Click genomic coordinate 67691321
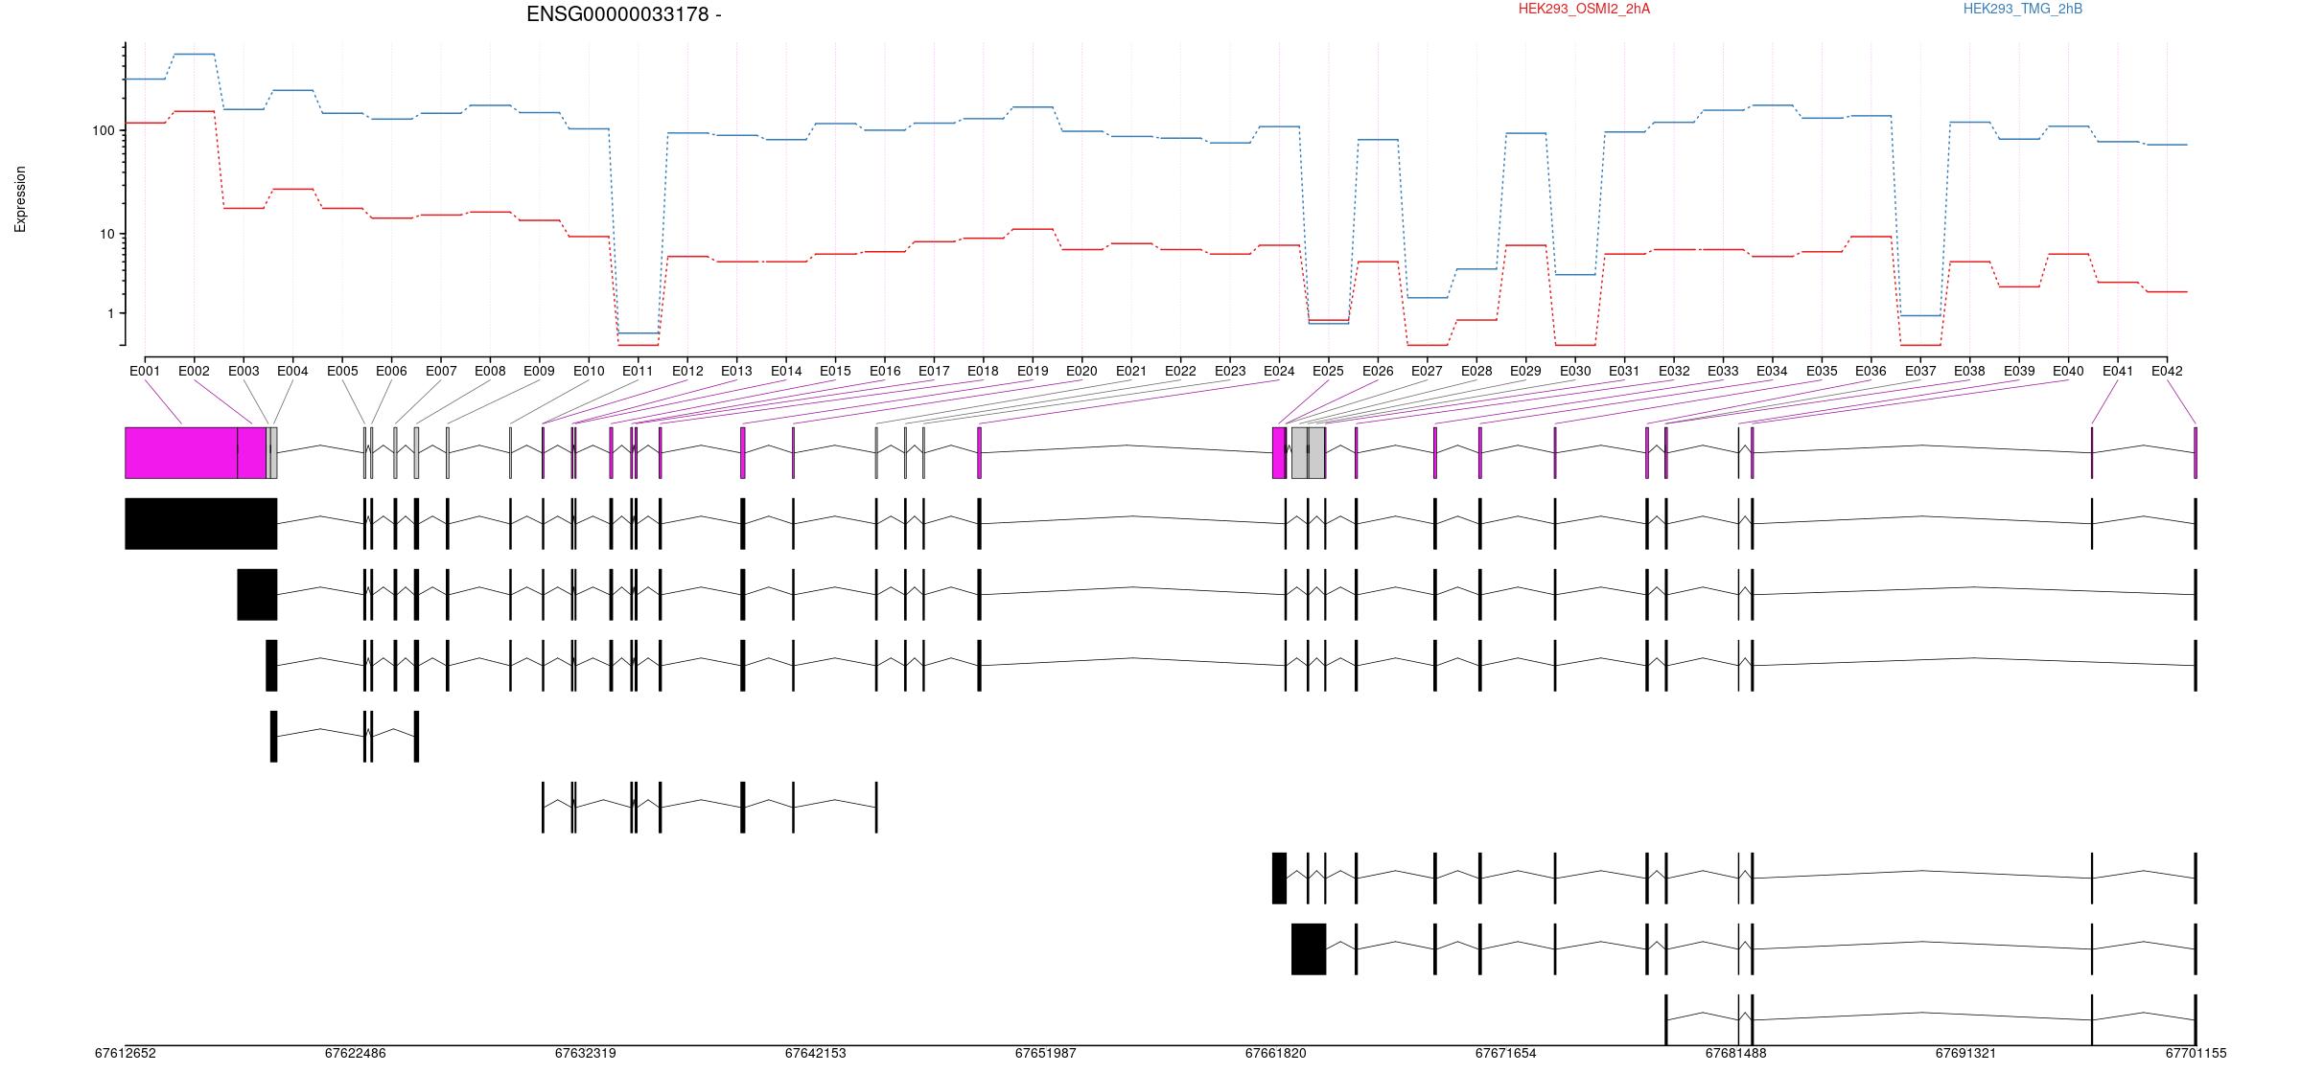The height and width of the screenshot is (1073, 2301). click(x=1966, y=1053)
